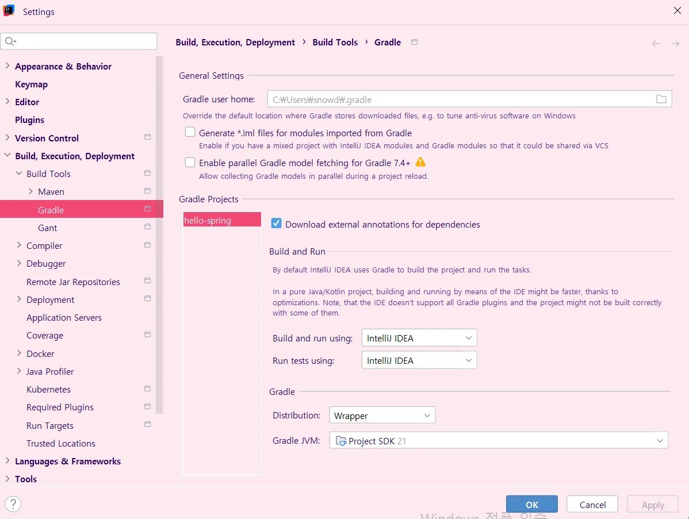Image resolution: width=689 pixels, height=519 pixels.
Task: Open Kubernetes settings page
Action: pyautogui.click(x=48, y=390)
